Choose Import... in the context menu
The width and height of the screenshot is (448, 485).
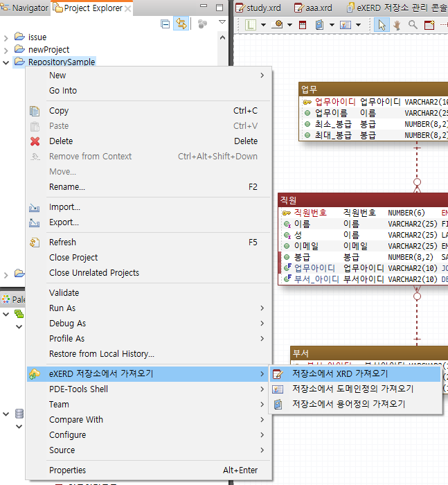click(149, 207)
